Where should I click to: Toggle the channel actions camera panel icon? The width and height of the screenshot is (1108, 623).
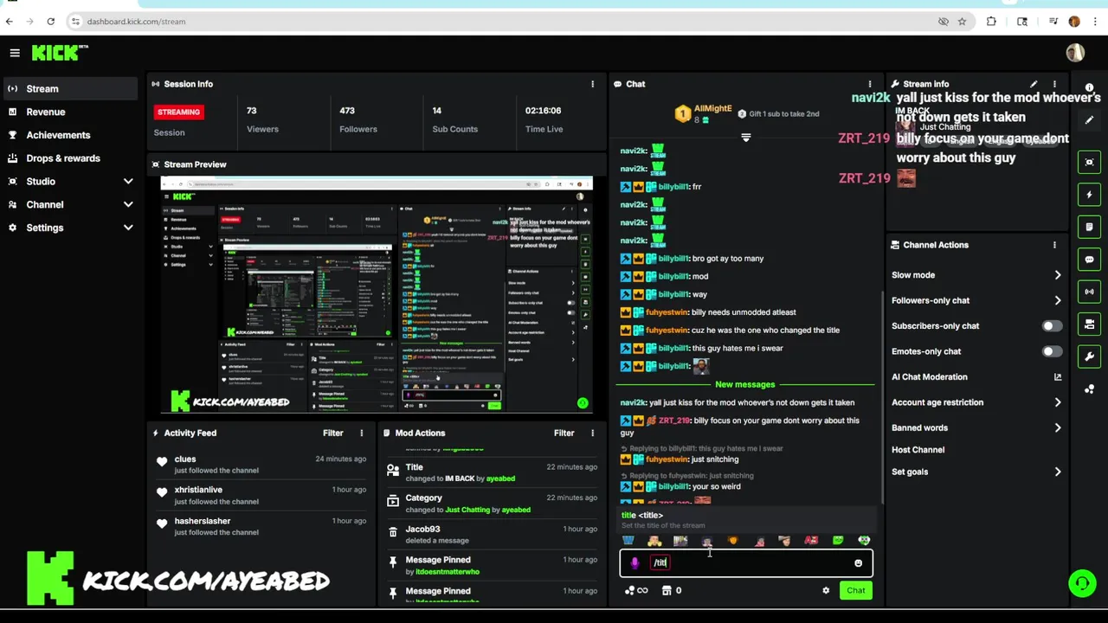coord(1090,324)
